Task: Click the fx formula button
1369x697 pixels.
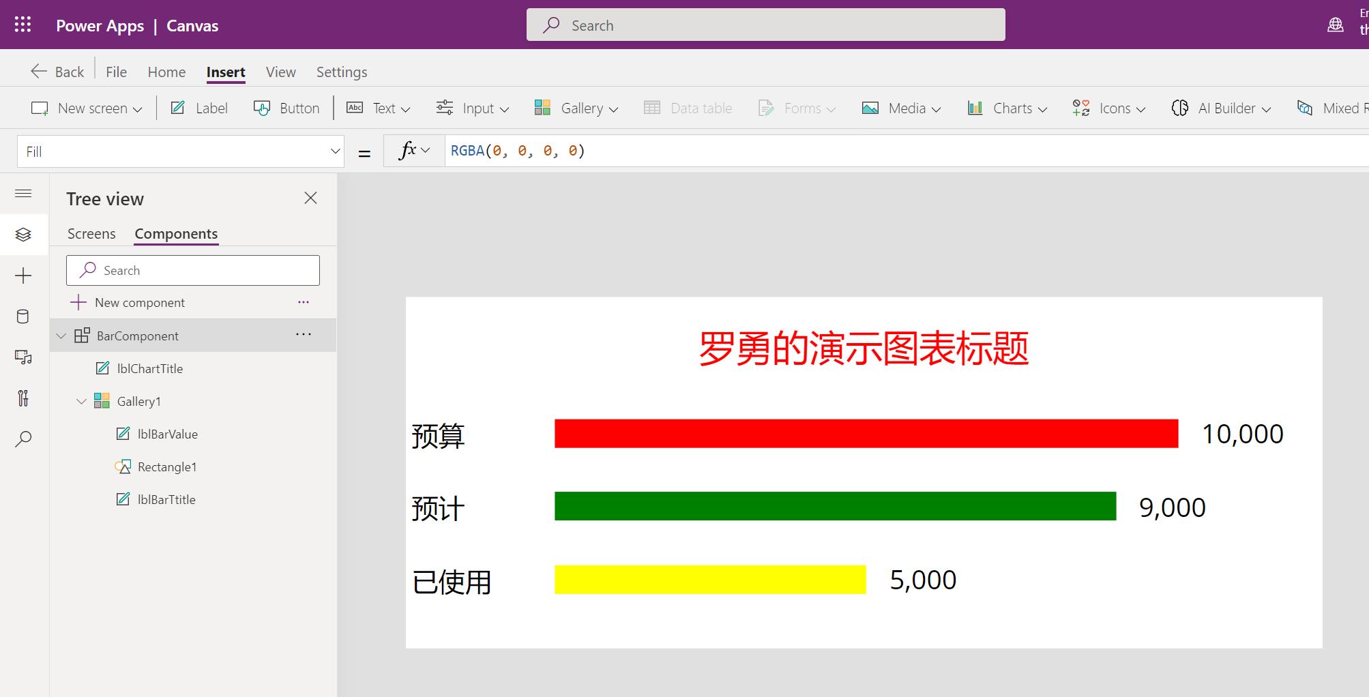Action: coord(413,151)
